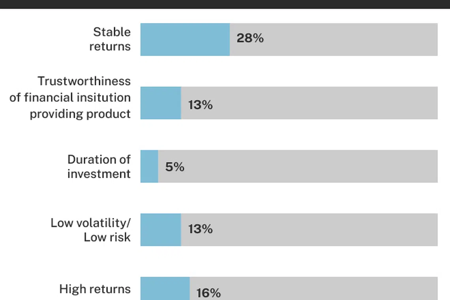450x300 pixels.
Task: Click the "Low volatility/Low risk" category label
Action: click(90, 230)
